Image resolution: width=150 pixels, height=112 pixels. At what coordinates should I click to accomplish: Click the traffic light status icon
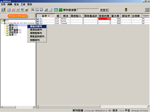pos(126,10)
